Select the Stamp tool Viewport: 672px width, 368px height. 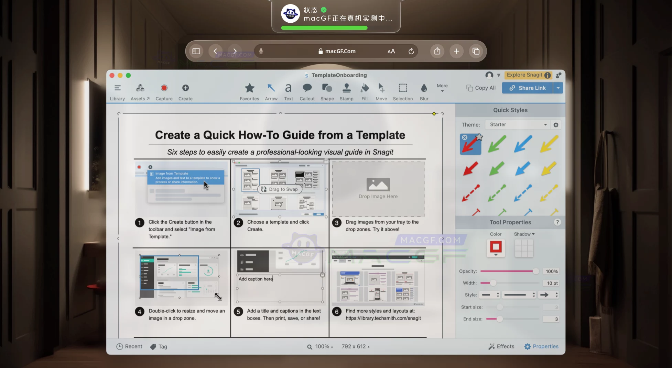(x=346, y=91)
